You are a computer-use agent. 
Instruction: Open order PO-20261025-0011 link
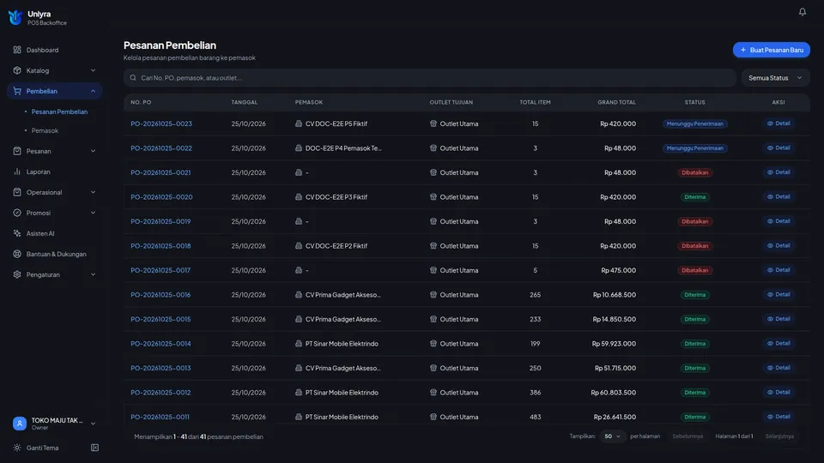[160, 417]
